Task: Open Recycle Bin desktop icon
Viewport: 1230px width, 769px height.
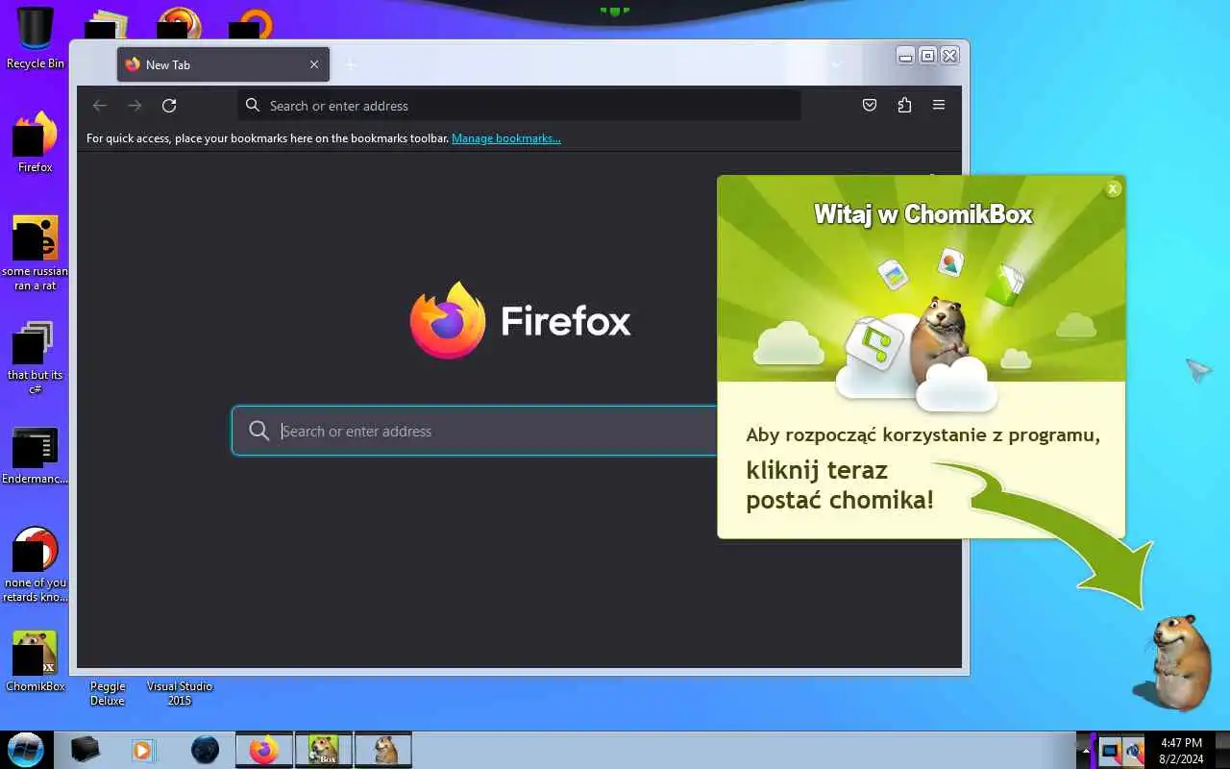Action: (x=36, y=38)
